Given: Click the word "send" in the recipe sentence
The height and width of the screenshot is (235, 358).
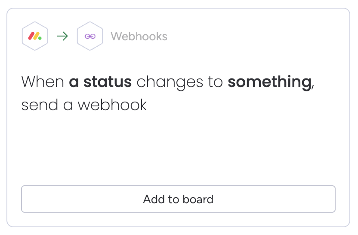Looking at the screenshot, I should pos(40,105).
